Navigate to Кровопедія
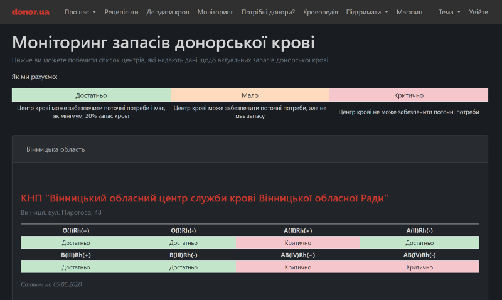Viewport: 502px width, 300px height. 320,12
